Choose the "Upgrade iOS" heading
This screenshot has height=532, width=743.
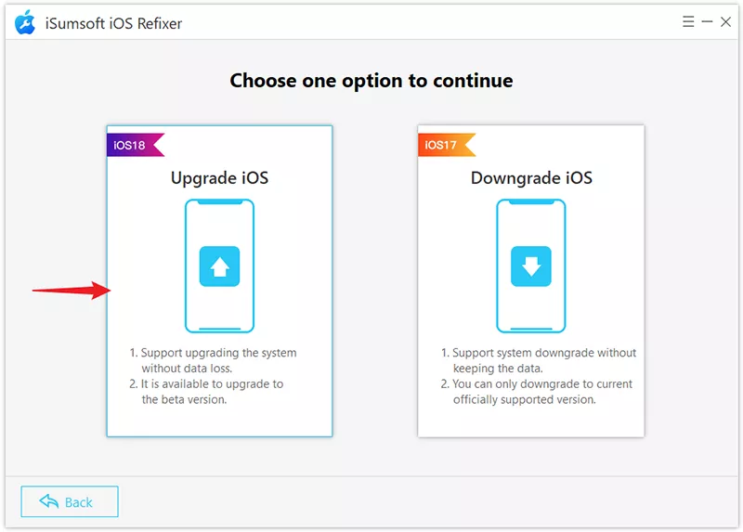(x=219, y=177)
